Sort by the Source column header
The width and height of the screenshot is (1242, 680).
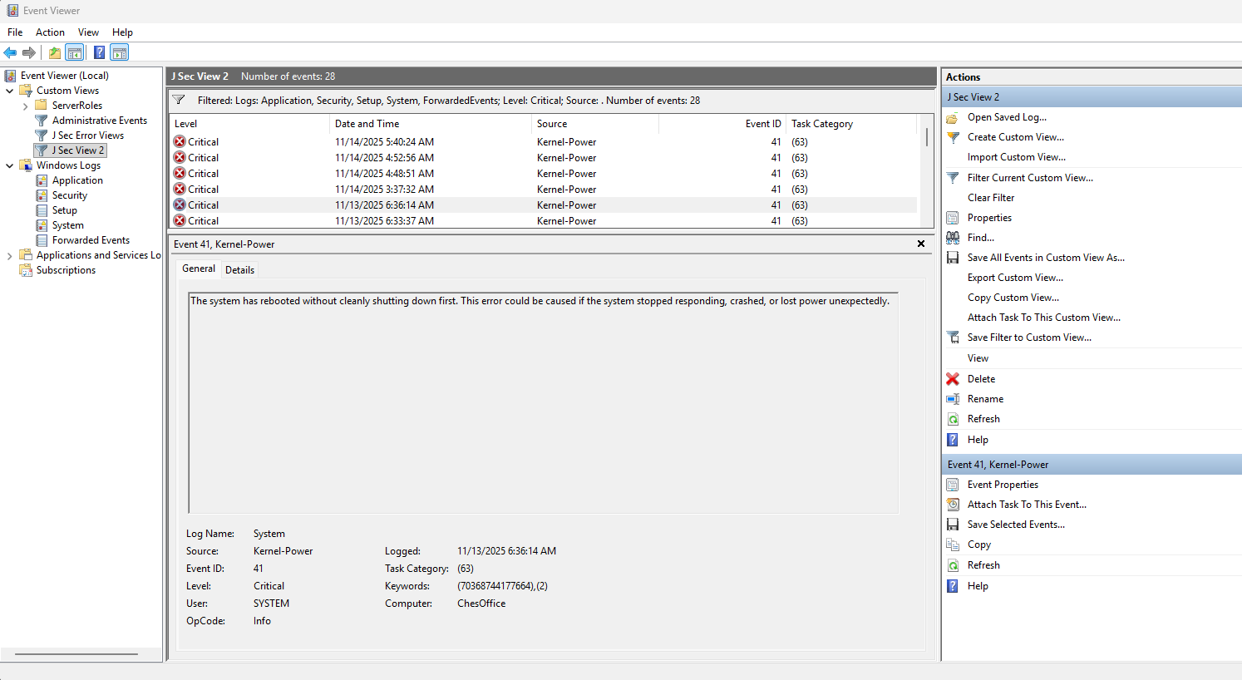[595, 124]
